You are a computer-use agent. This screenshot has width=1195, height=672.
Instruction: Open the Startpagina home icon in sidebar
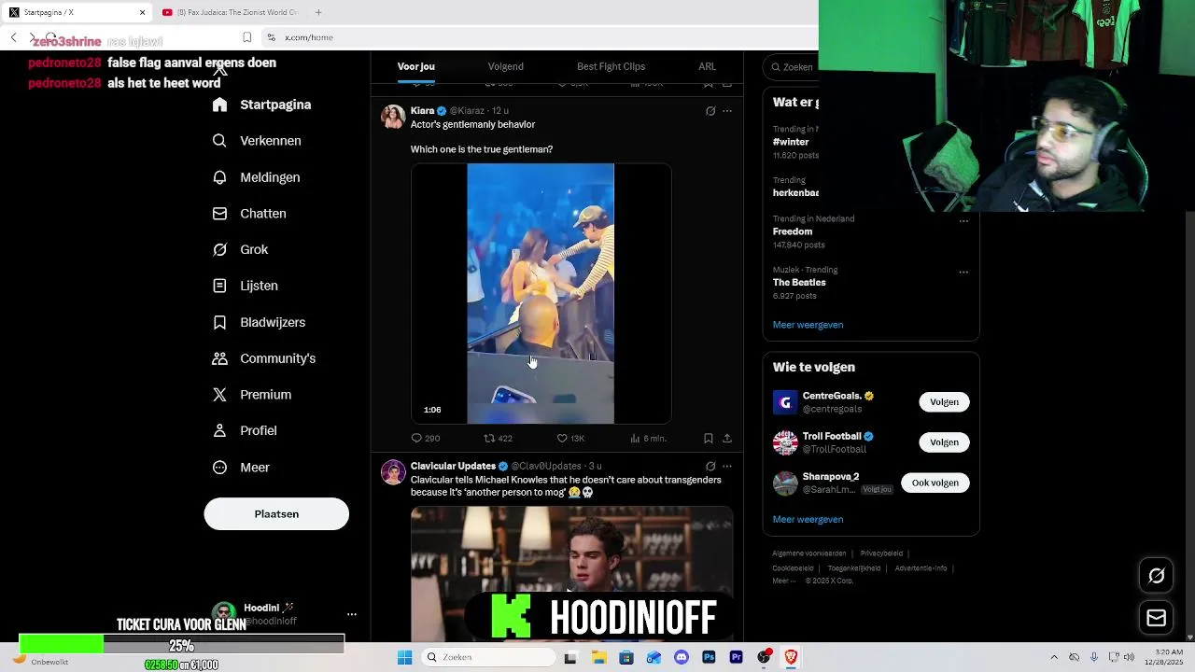point(219,105)
